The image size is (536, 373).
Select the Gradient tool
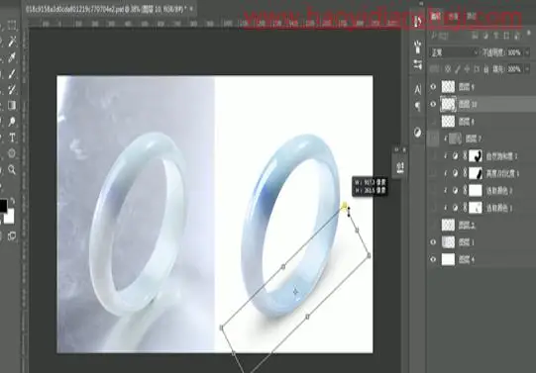click(12, 105)
